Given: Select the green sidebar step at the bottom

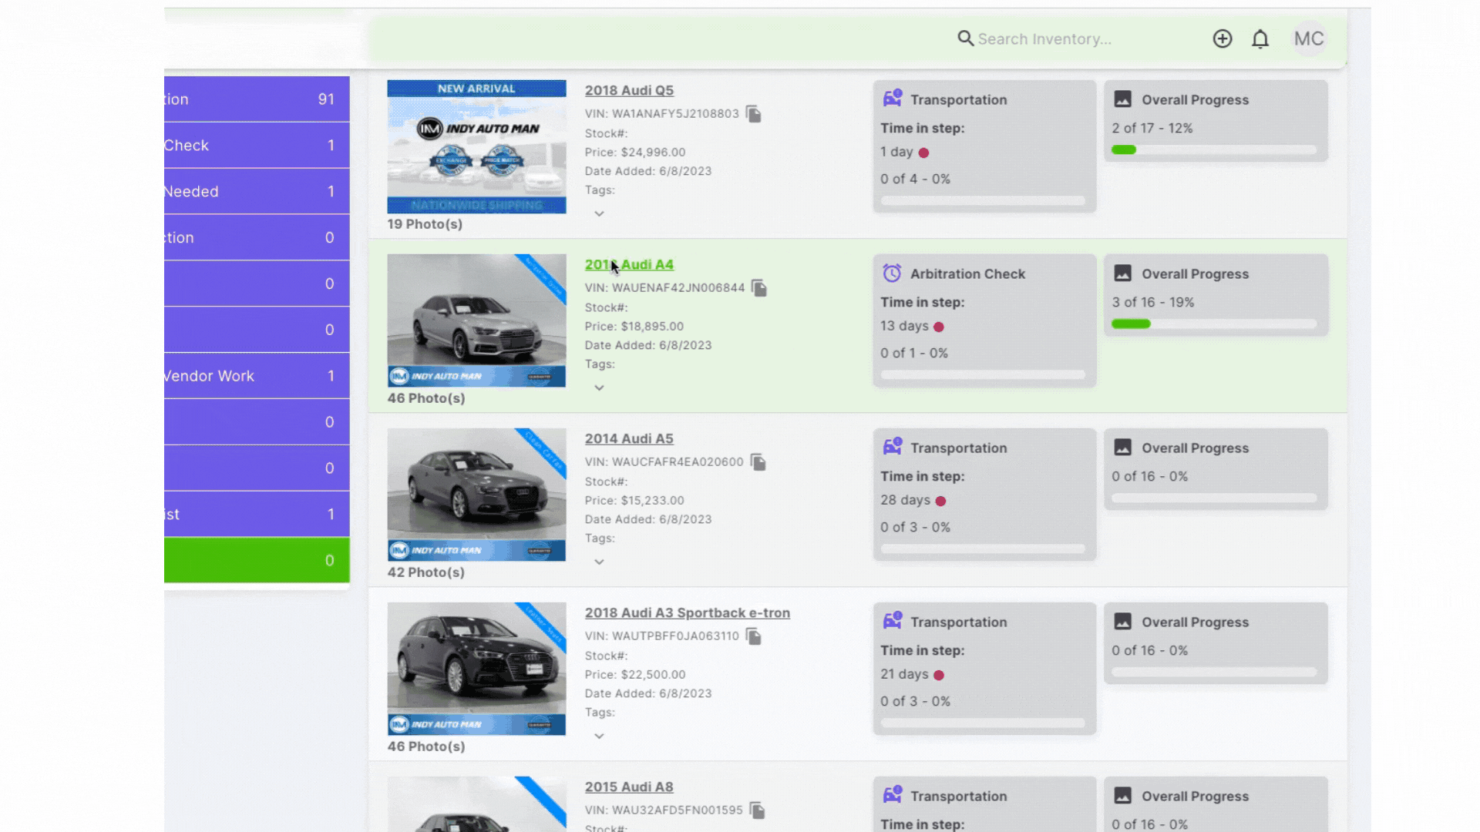Looking at the screenshot, I should tap(256, 560).
